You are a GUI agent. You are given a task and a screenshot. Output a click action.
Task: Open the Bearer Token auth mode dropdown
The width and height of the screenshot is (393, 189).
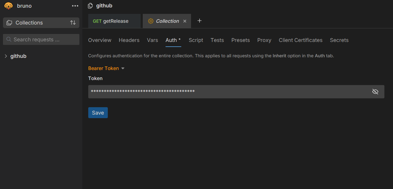point(106,68)
